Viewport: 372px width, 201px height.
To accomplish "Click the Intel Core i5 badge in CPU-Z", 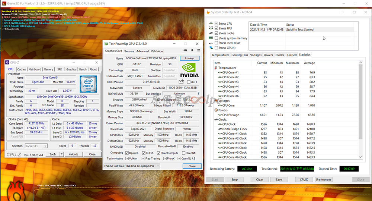I will (x=88, y=84).
